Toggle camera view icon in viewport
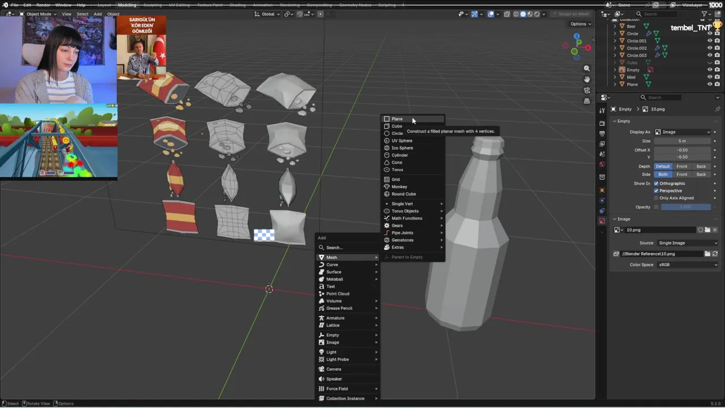Image resolution: width=725 pixels, height=408 pixels. (587, 90)
